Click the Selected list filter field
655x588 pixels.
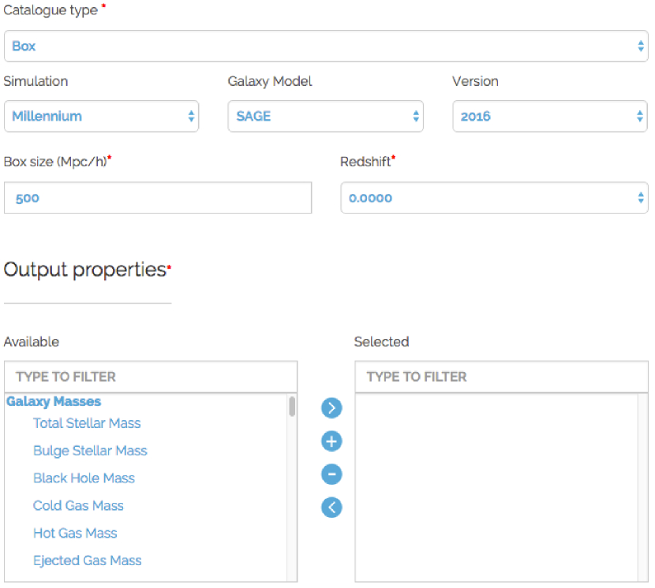click(x=501, y=377)
